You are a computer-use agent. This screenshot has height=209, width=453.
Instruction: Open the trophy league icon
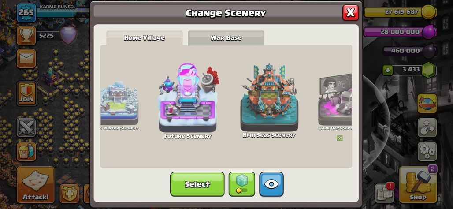coord(26,36)
